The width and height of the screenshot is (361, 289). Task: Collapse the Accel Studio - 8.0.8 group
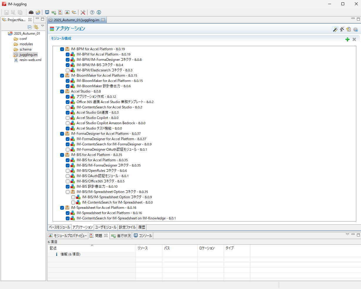pos(62,91)
